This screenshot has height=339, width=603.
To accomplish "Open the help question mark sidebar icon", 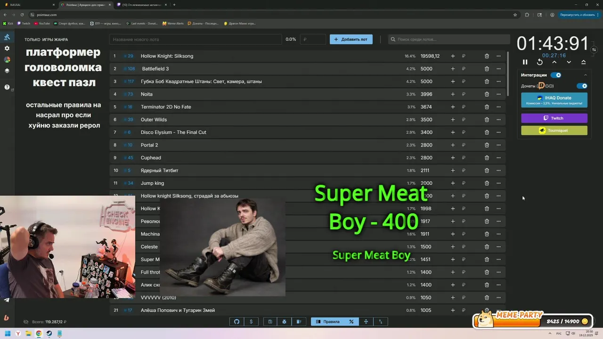I will point(7,87).
